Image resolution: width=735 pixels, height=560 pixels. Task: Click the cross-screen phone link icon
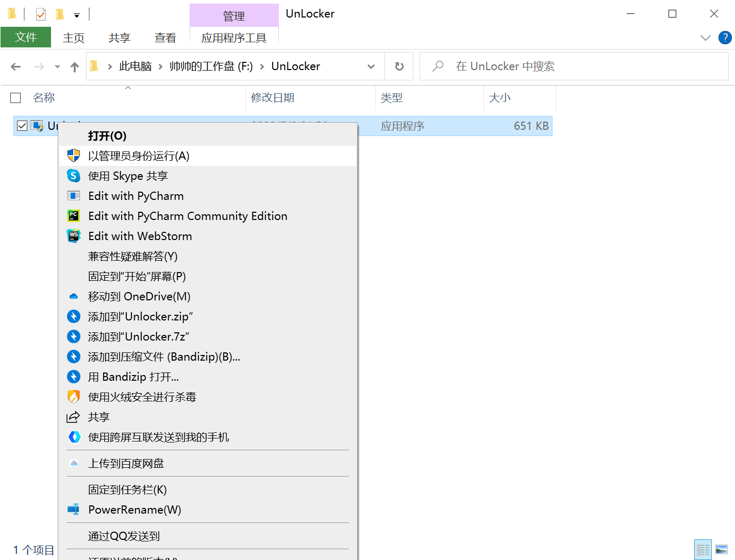[74, 437]
